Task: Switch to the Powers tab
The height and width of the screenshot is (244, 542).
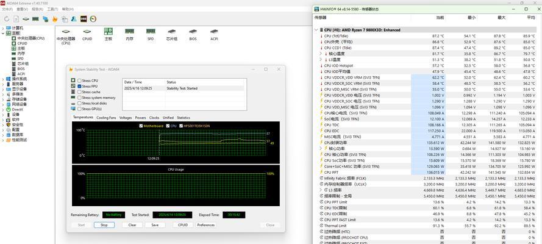Action: pos(140,118)
